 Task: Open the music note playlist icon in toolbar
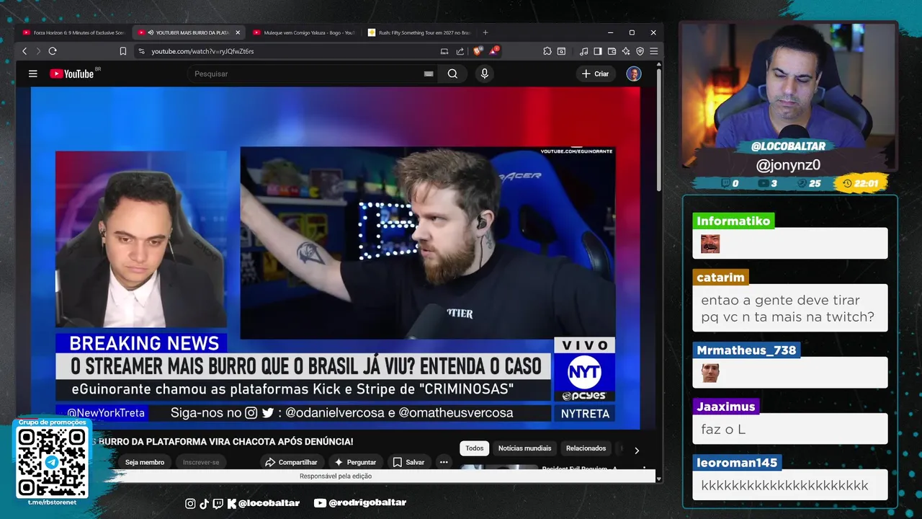(x=584, y=51)
